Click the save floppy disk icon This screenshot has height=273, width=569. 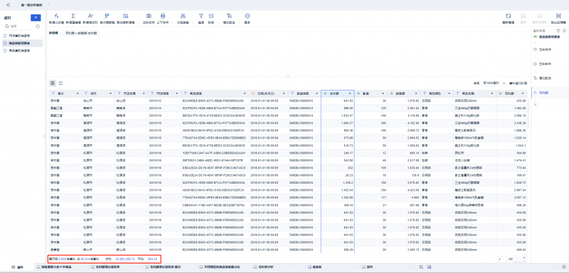click(523, 16)
